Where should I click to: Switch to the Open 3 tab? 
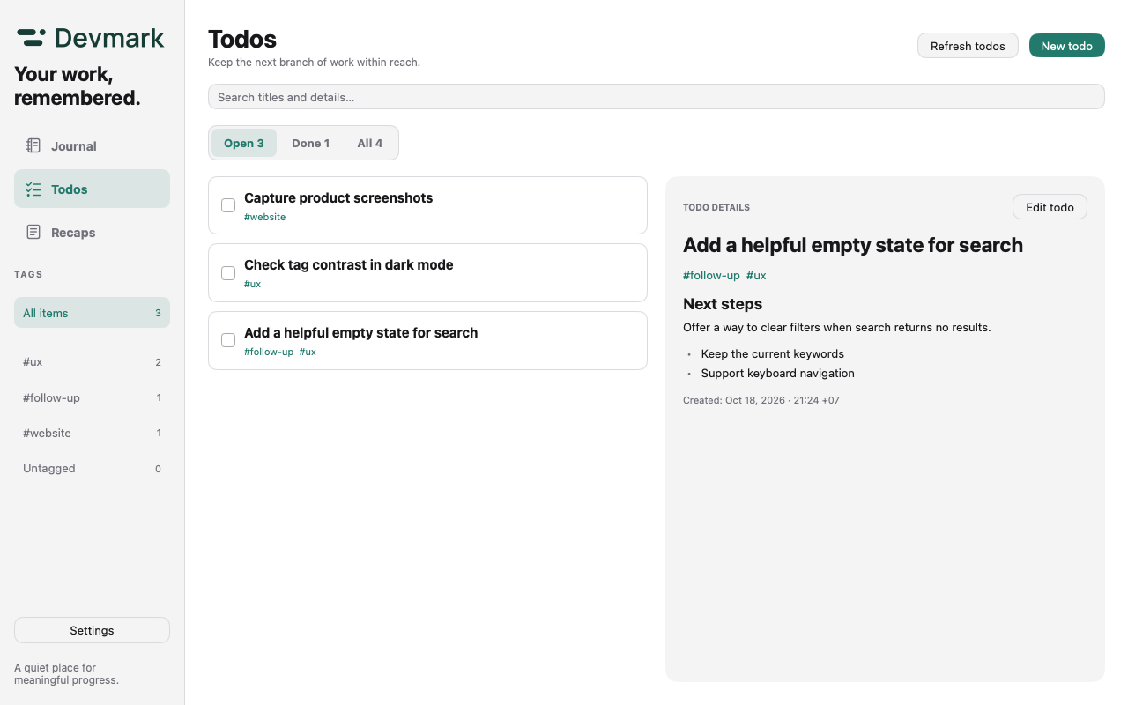(244, 143)
